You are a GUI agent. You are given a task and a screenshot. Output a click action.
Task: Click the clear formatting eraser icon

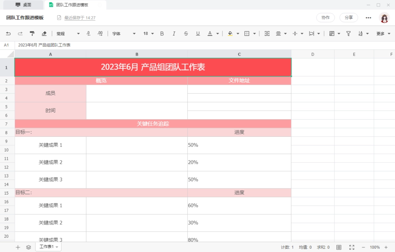coord(44,33)
